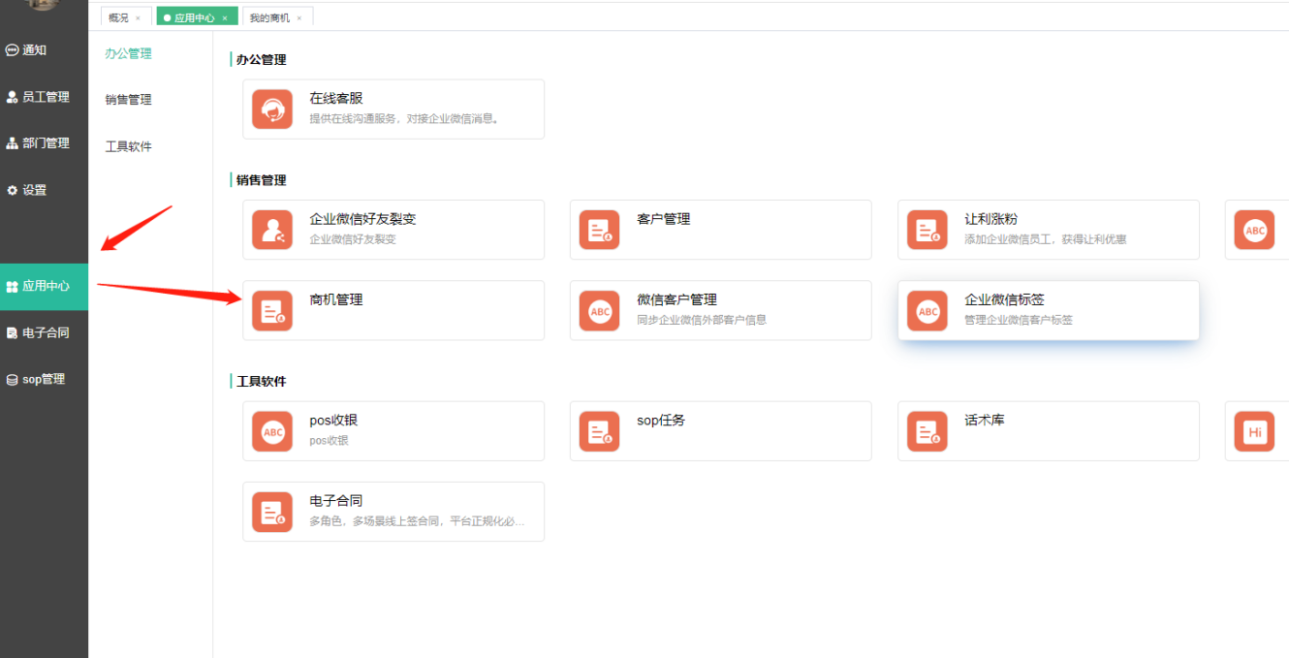This screenshot has height=658, width=1289.
Task: Switch to the 概况 tab
Action: coord(119,17)
